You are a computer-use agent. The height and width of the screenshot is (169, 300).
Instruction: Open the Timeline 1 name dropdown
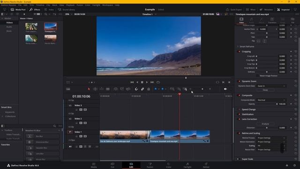coord(150,14)
